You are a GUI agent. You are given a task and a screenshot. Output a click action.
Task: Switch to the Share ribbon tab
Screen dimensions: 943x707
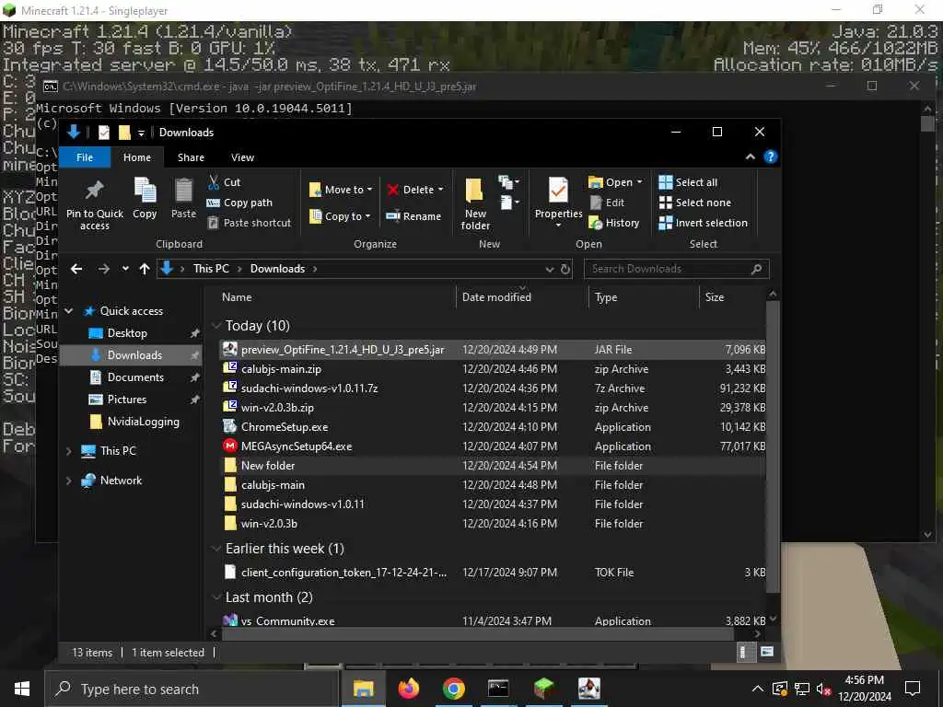[191, 156]
